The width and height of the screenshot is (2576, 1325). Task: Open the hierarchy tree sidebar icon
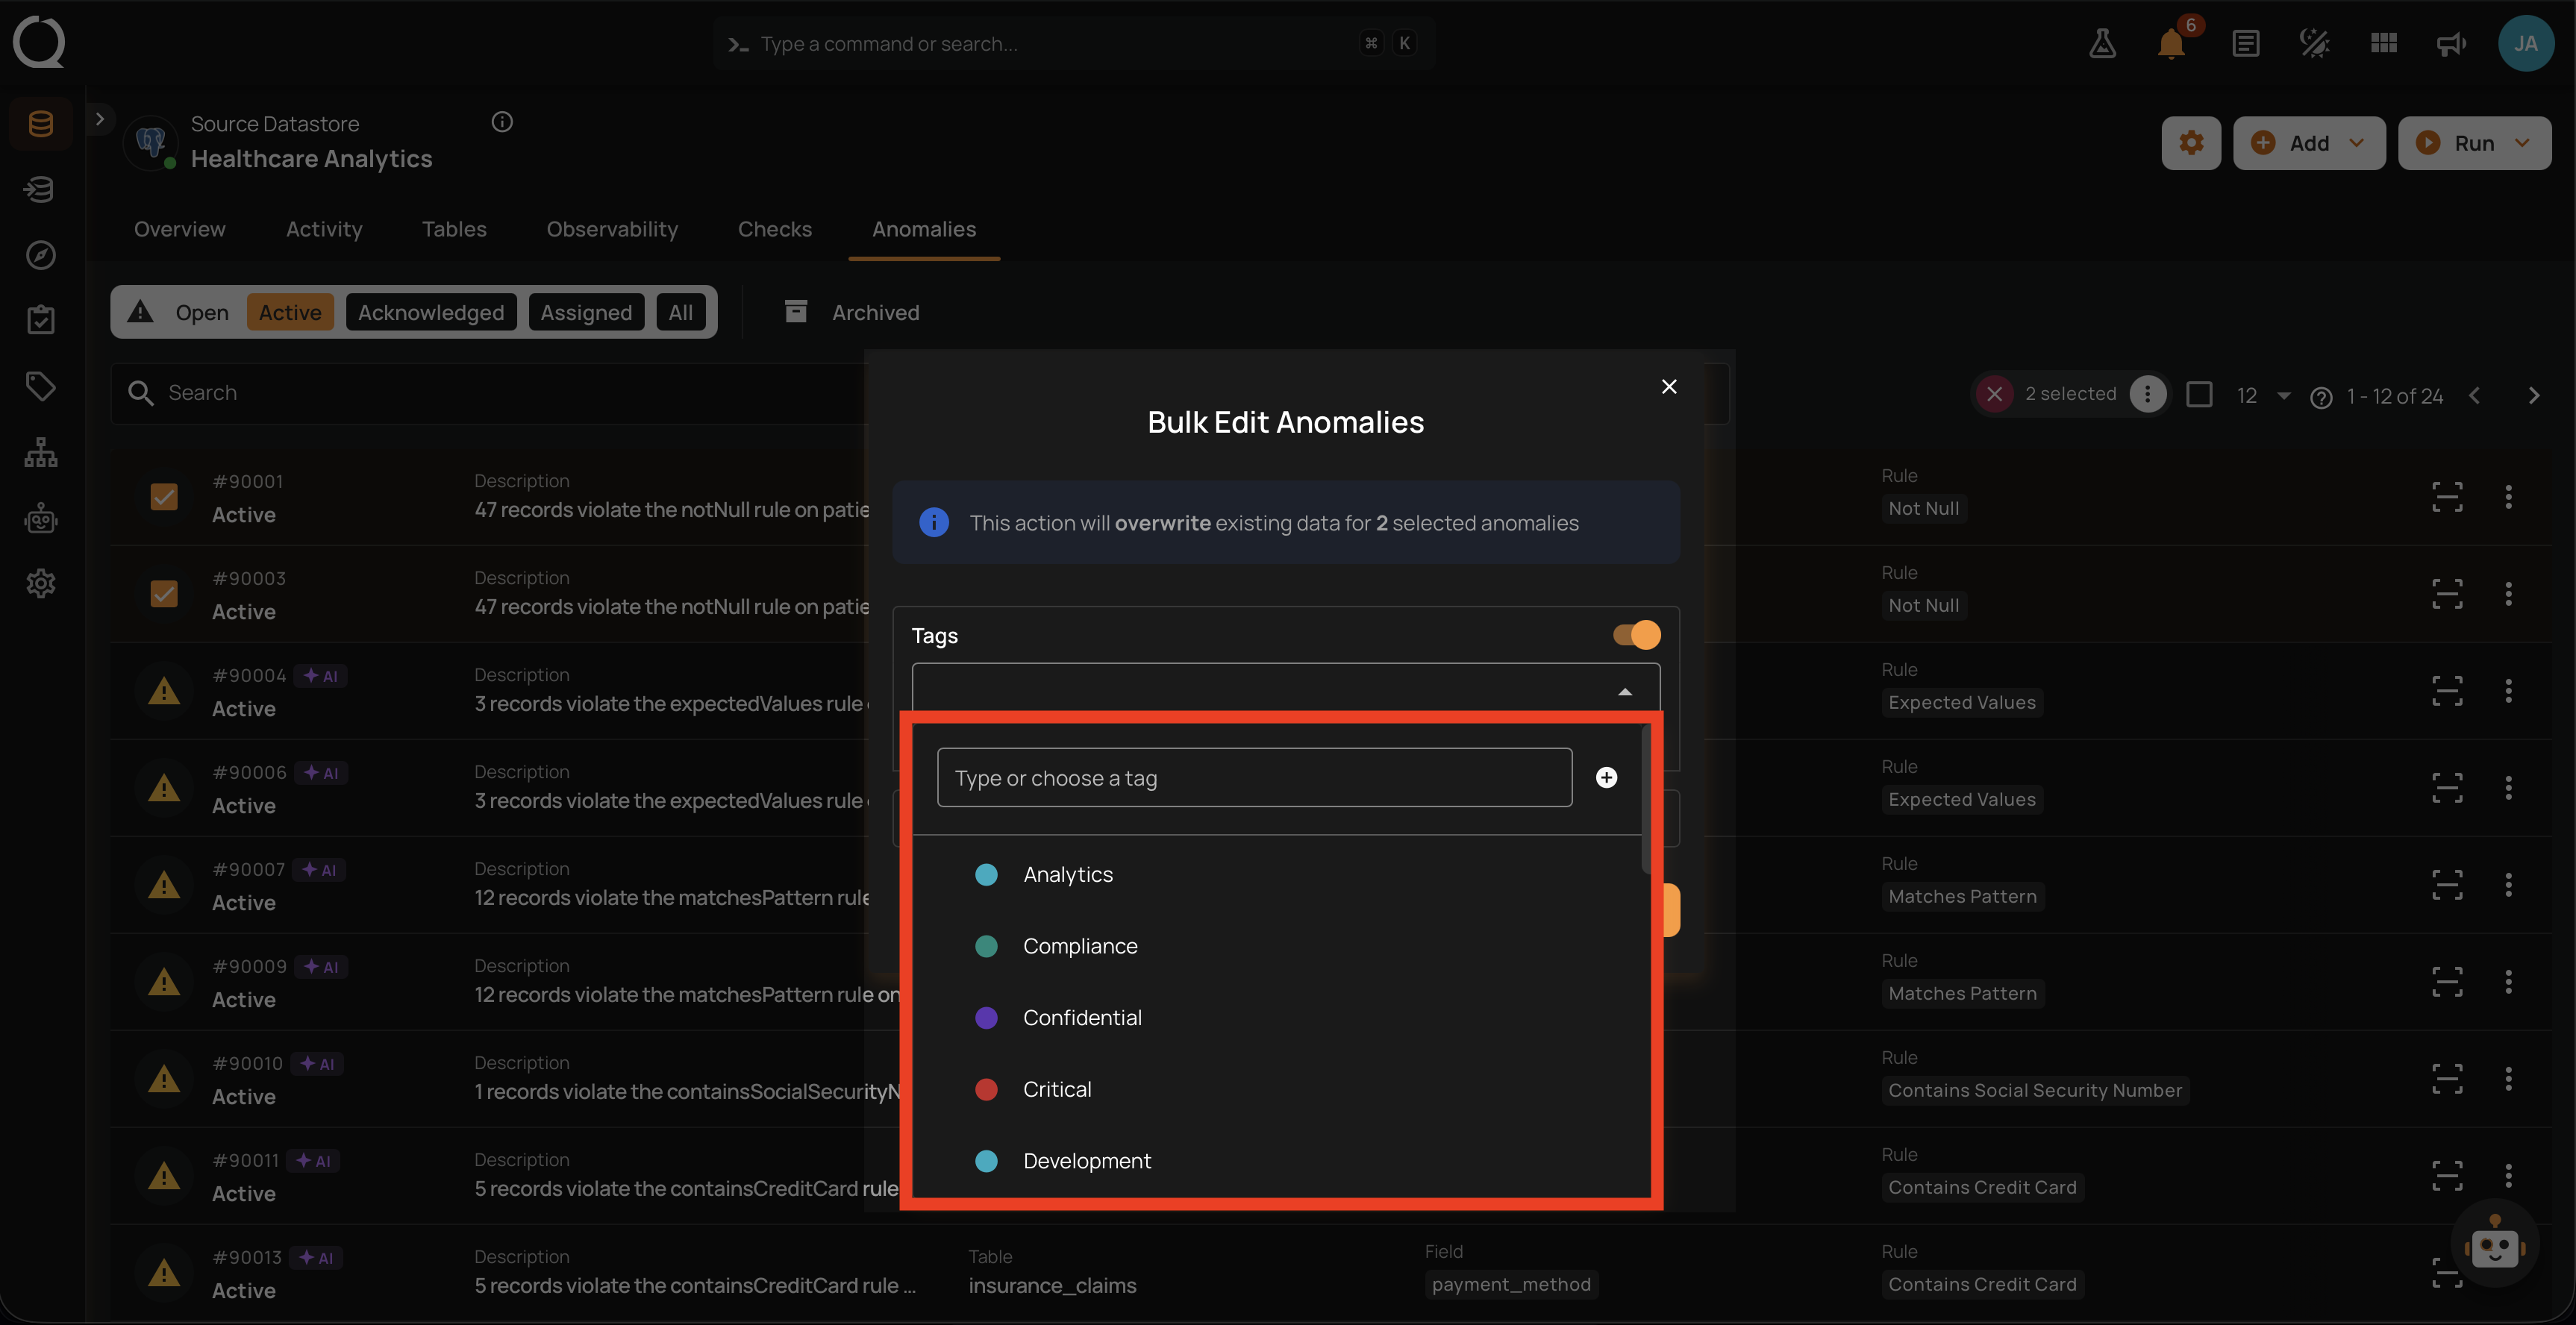point(41,452)
